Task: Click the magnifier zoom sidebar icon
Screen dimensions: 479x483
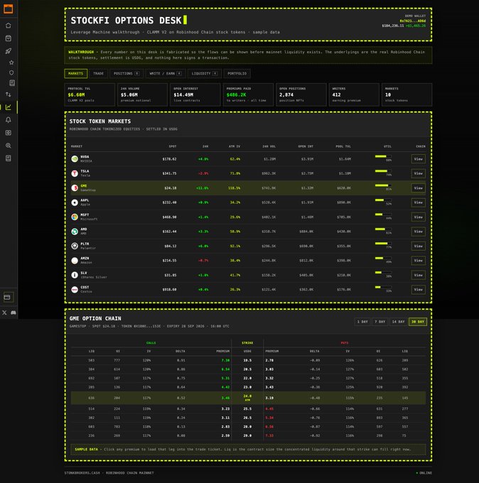Action: 9,146
